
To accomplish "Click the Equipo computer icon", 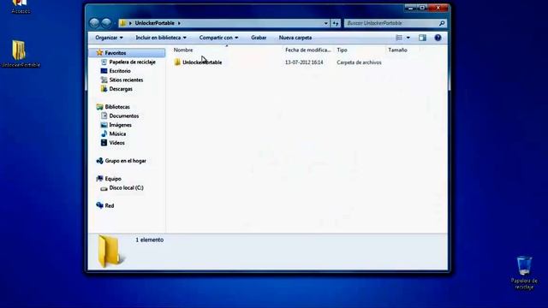I will 99,179.
